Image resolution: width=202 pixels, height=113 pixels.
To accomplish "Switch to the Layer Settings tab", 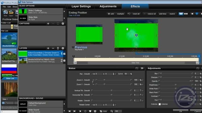I will (x=81, y=6).
